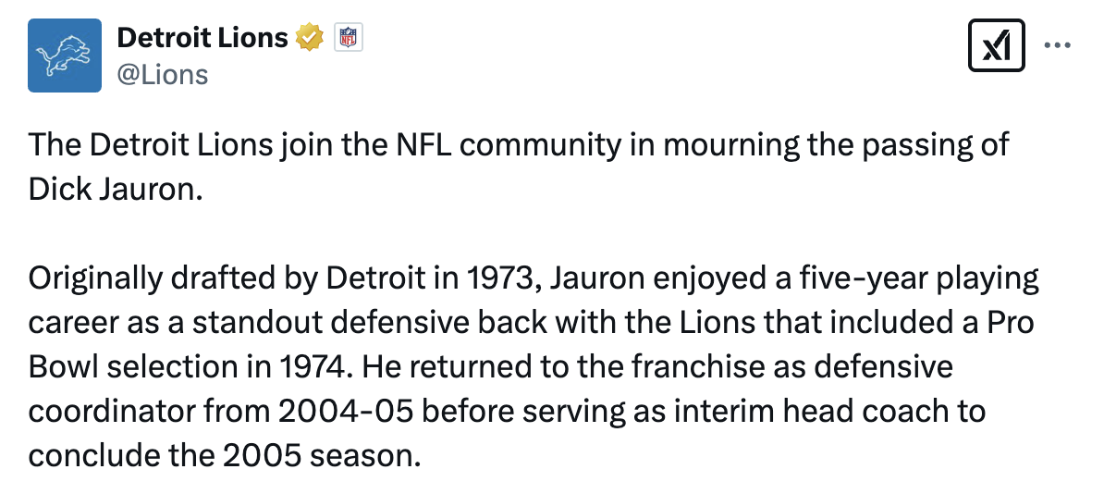Open the Detroit Lions profile avatar
1104x494 pixels.
click(64, 56)
